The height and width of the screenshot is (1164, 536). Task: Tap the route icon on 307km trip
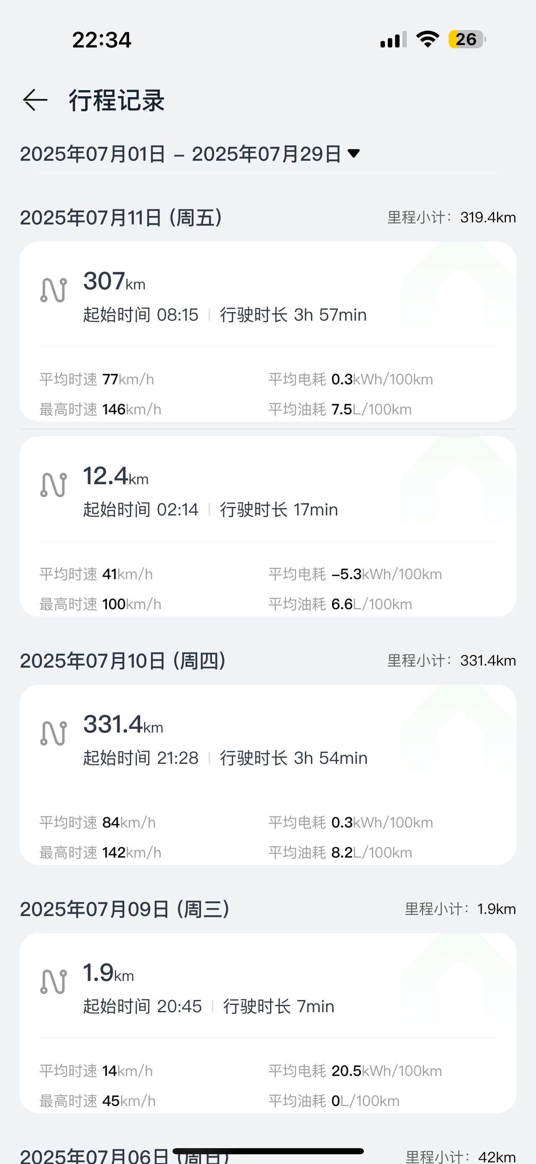coord(53,290)
